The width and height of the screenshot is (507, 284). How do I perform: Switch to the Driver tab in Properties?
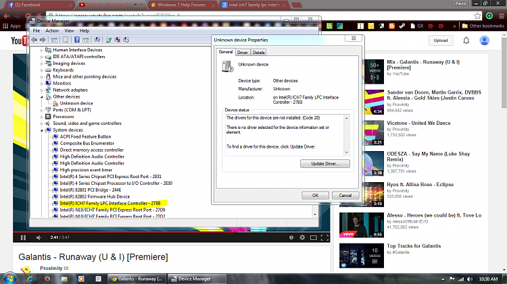pyautogui.click(x=242, y=53)
